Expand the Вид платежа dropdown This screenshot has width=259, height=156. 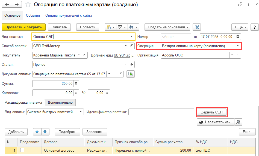click(x=131, y=37)
